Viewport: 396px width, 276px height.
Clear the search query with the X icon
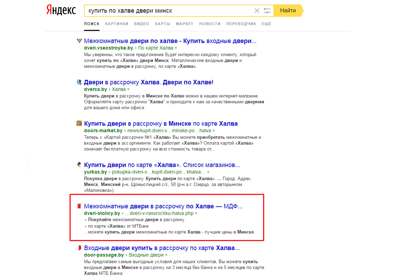tap(257, 11)
